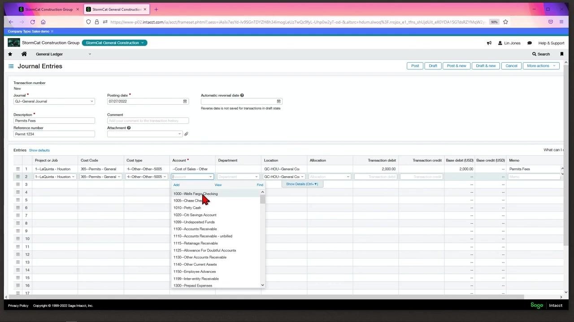The image size is (574, 322).
Task: Switch to the StormCat Construction Group browser tab
Action: tap(49, 9)
